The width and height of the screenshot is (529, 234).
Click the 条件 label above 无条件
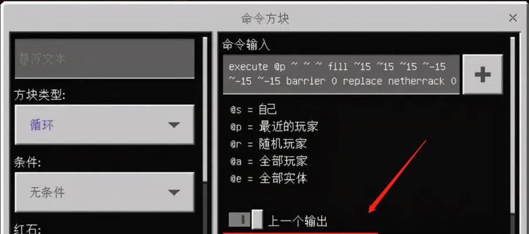pyautogui.click(x=28, y=163)
